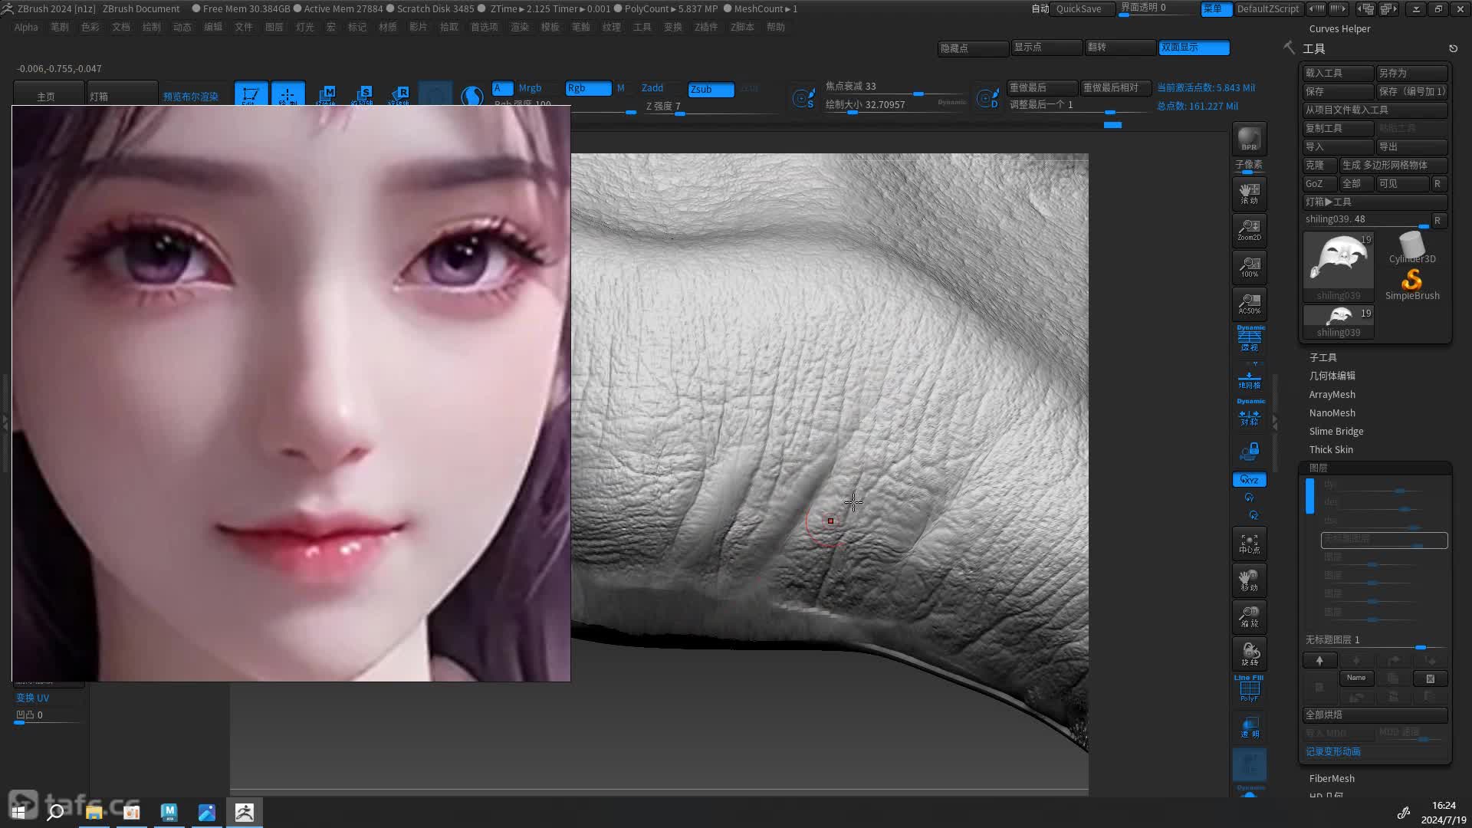
Task: Open the Z插件 (ZPlugin) menu
Action: coord(706,27)
